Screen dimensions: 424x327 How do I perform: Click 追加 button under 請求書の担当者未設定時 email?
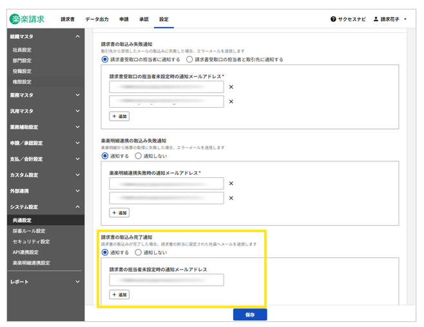click(119, 295)
